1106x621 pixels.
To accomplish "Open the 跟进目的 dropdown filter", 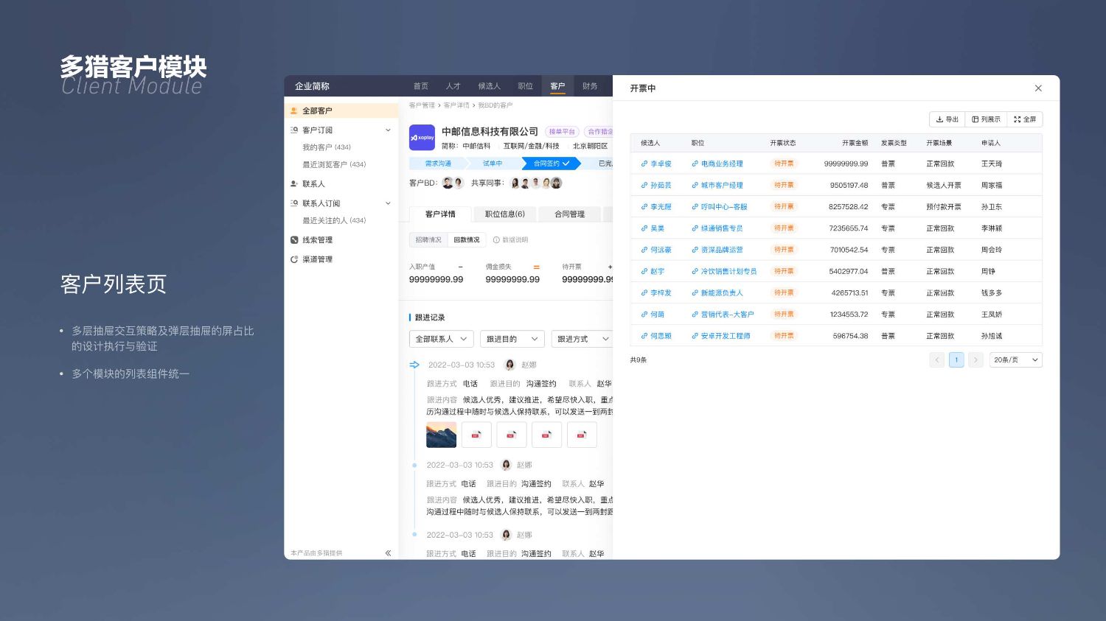I will tap(512, 339).
